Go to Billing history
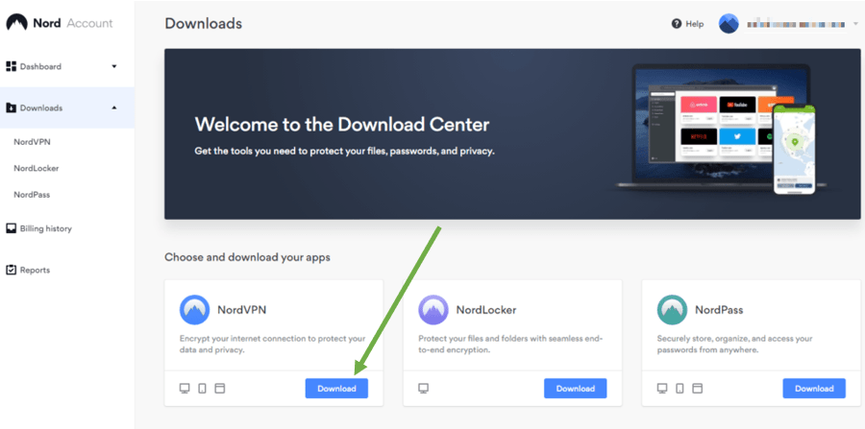Image resolution: width=865 pixels, height=429 pixels. (x=46, y=228)
